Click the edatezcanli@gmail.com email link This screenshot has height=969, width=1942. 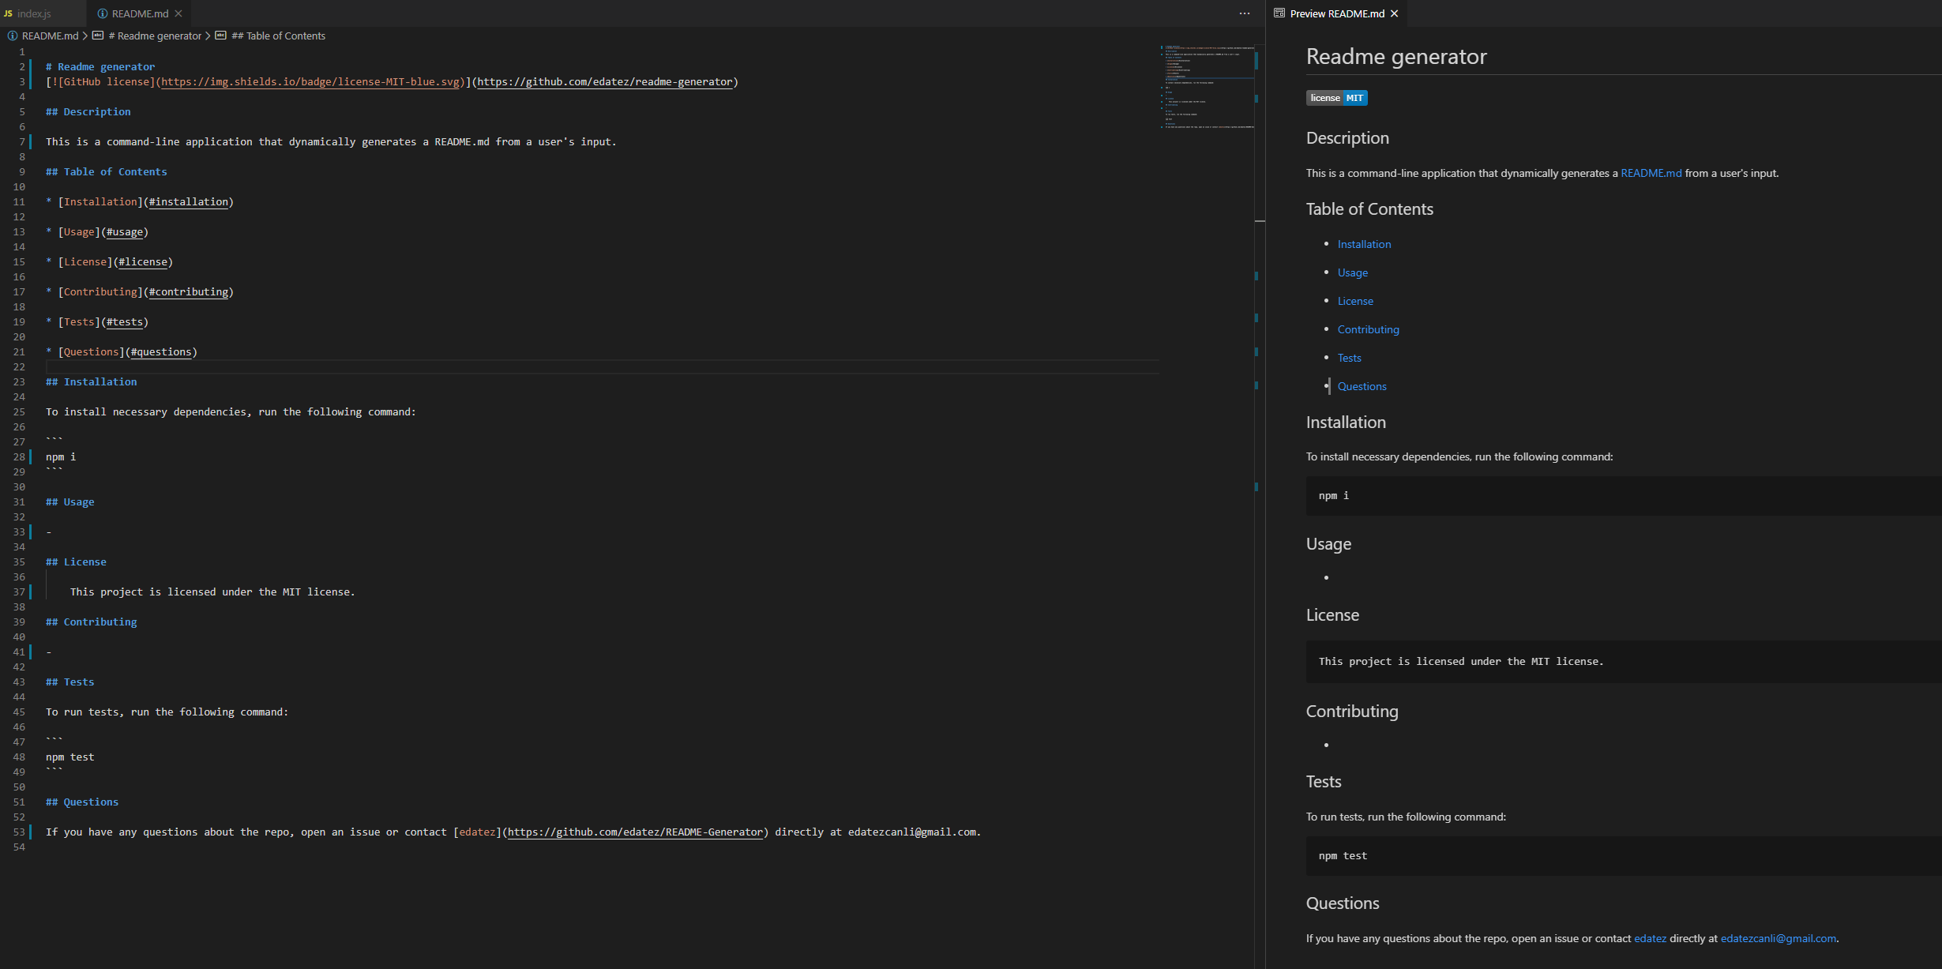[1778, 938]
